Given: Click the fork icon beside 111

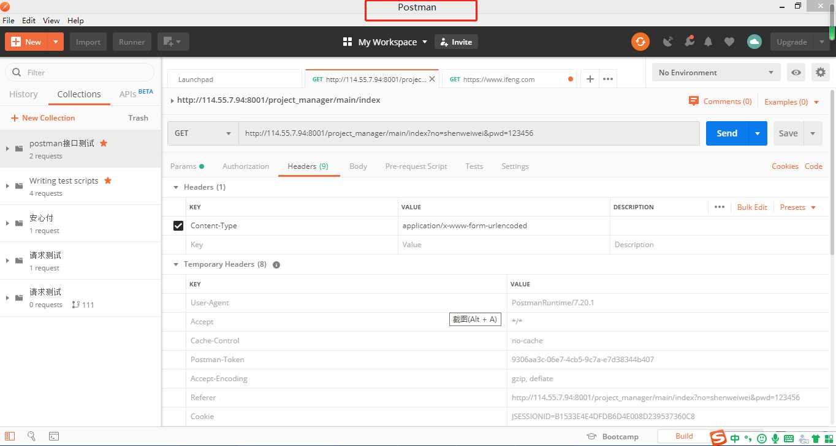Looking at the screenshot, I should tap(76, 305).
